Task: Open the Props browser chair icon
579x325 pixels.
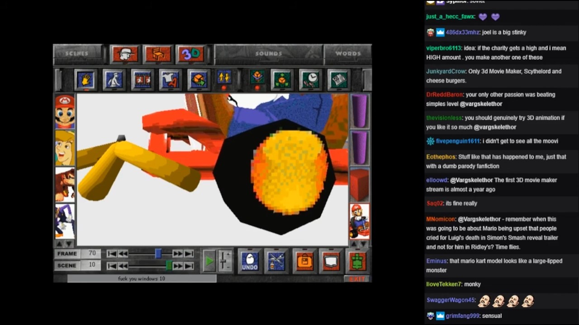Action: coord(157,54)
